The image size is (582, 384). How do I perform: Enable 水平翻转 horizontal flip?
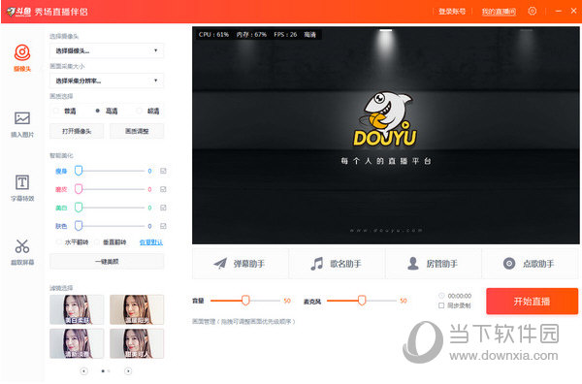click(73, 242)
